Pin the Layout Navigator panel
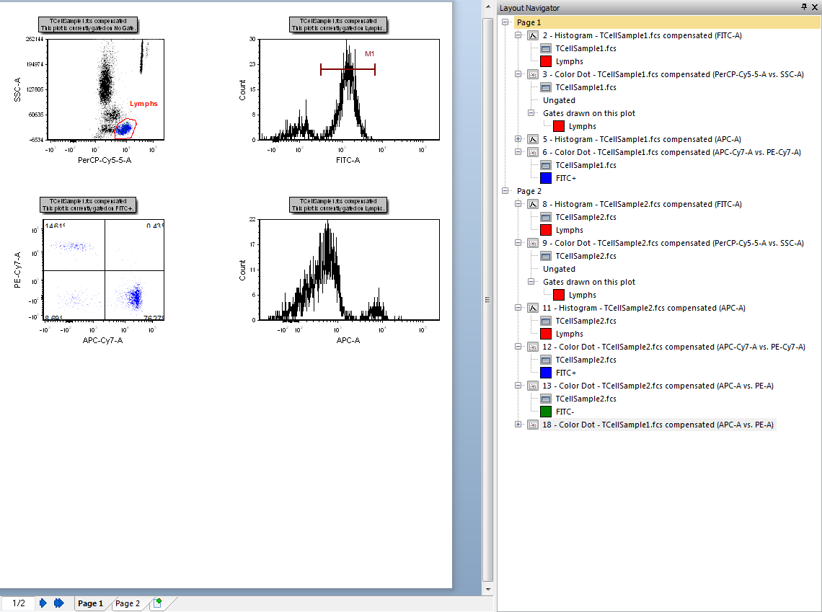This screenshot has width=822, height=612. [804, 7]
